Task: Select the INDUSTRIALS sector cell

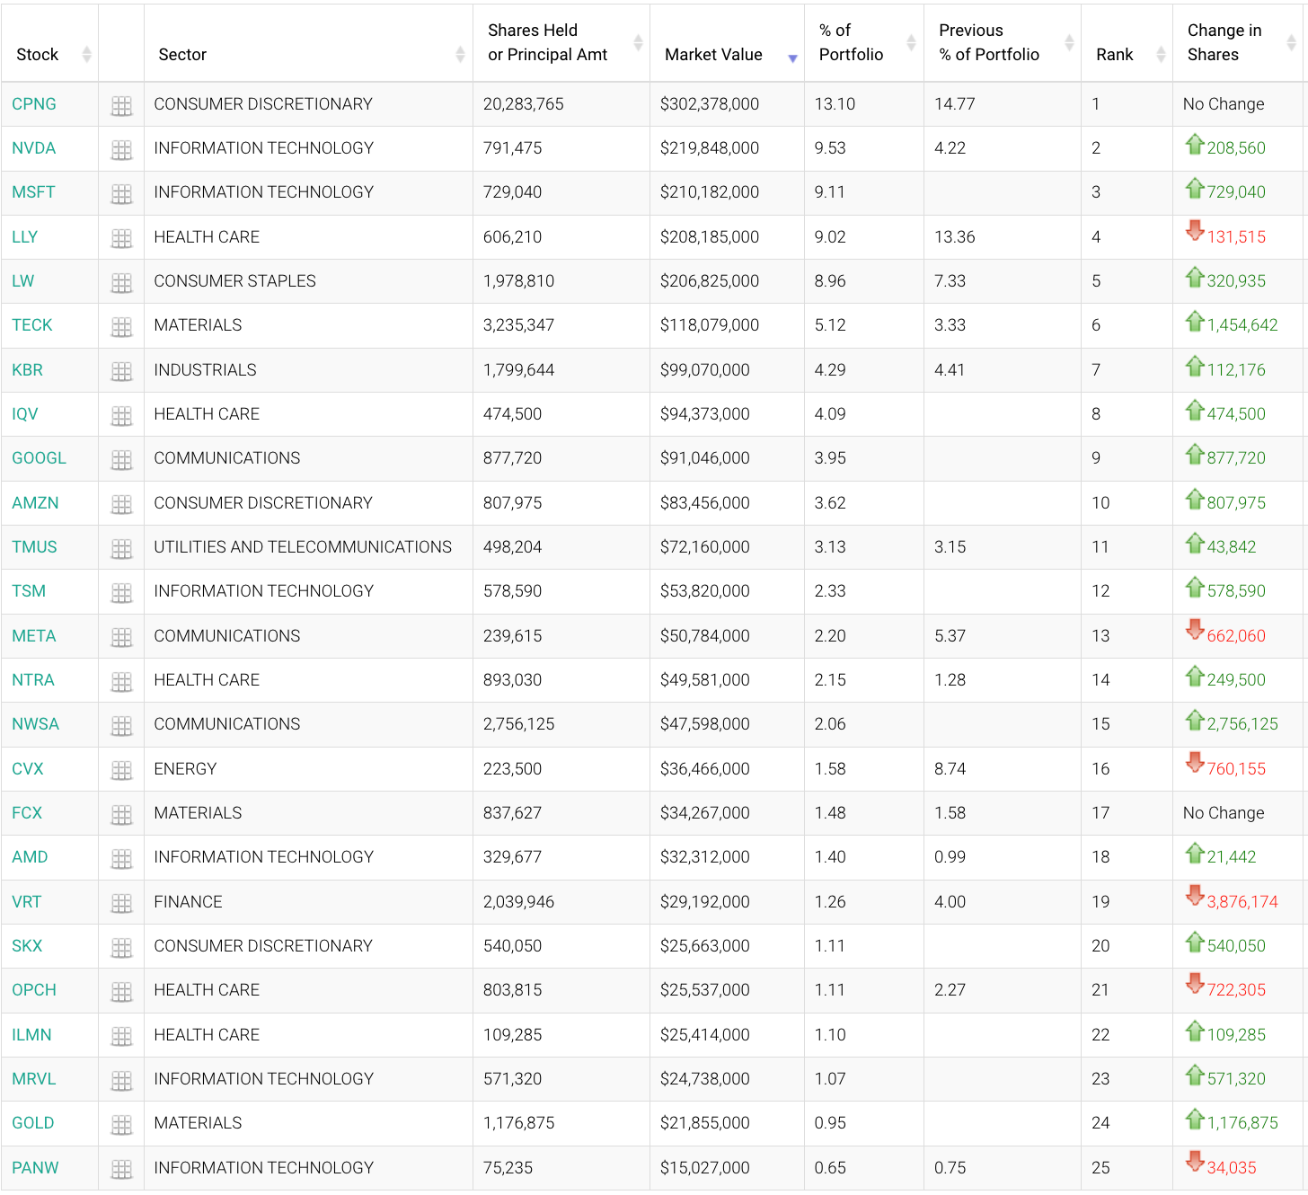Action: pyautogui.click(x=205, y=370)
